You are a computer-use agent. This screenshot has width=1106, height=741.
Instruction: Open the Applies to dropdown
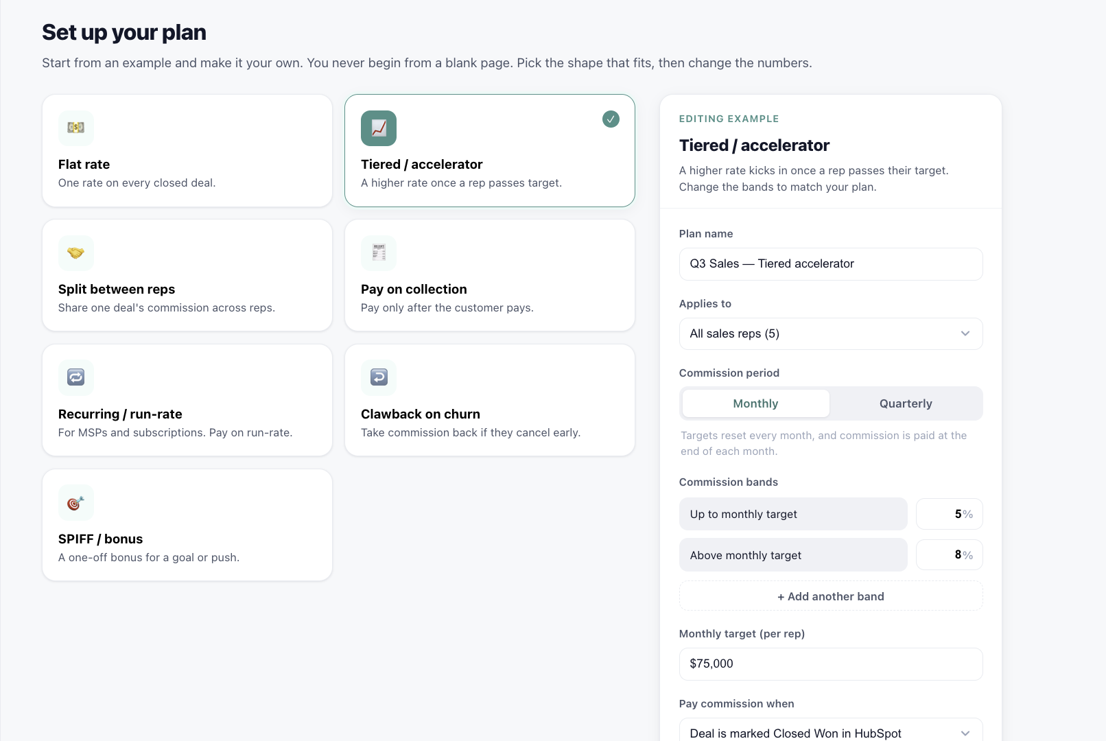click(x=831, y=333)
